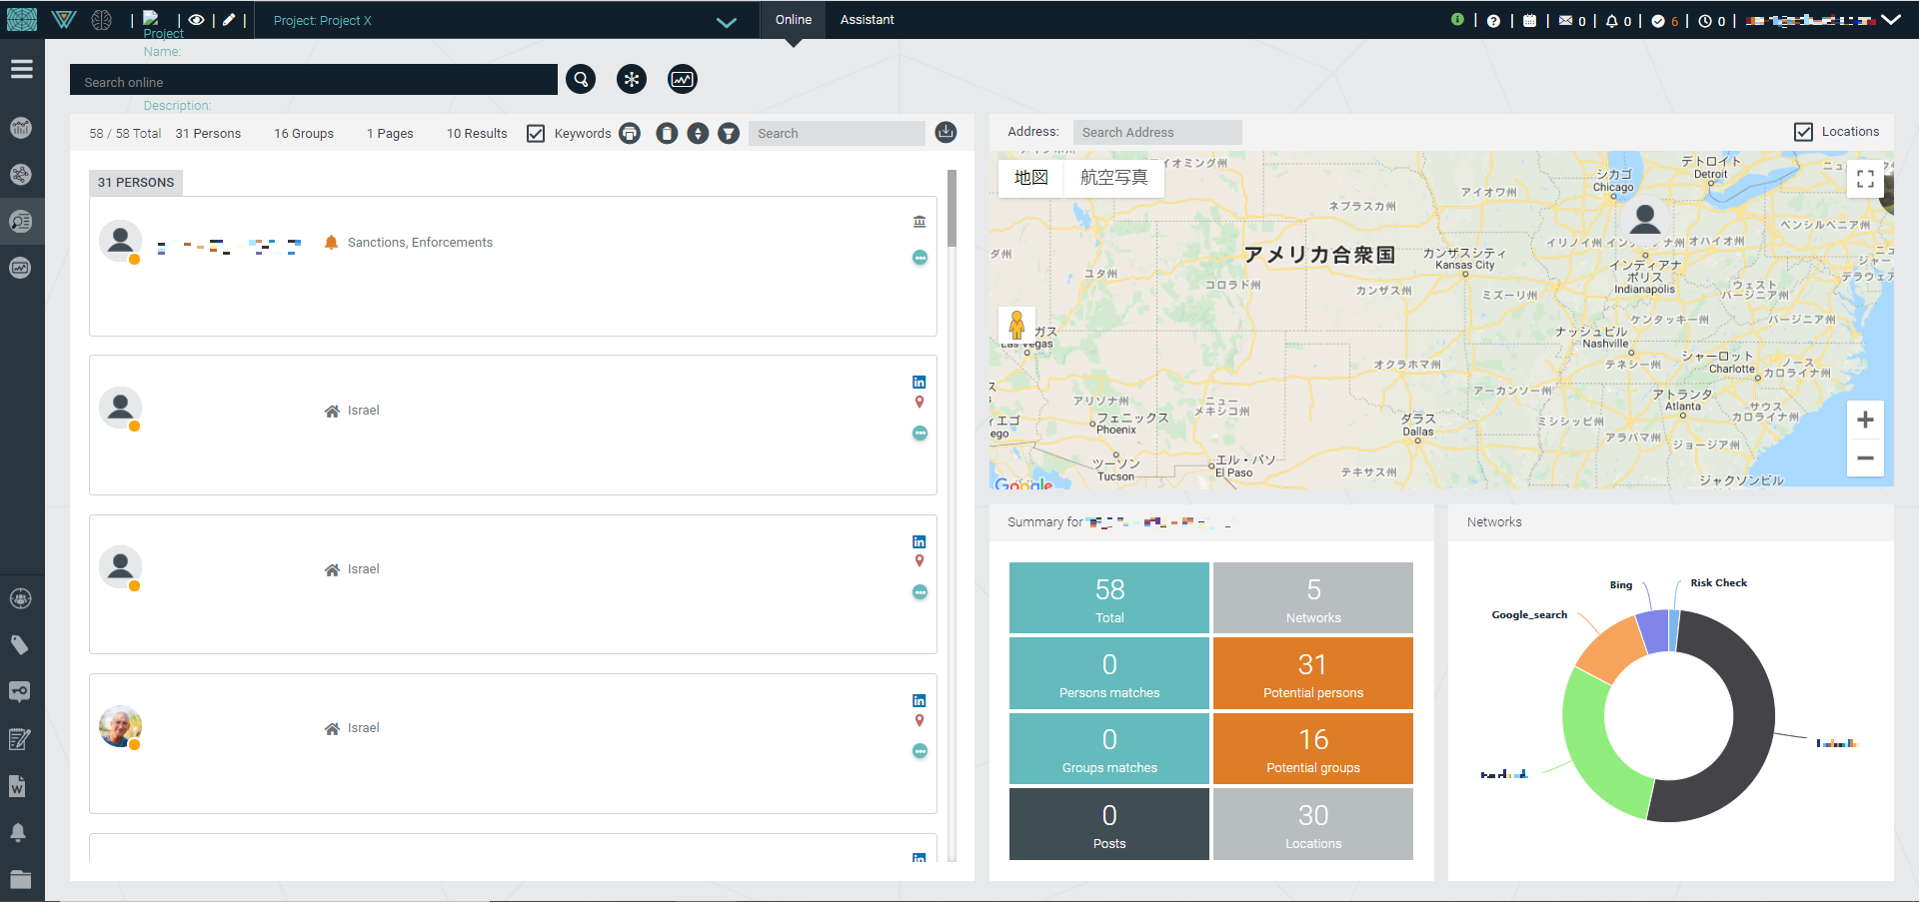Toggle the eye visibility icon
Screen dimensions: 1919x902
[197, 20]
